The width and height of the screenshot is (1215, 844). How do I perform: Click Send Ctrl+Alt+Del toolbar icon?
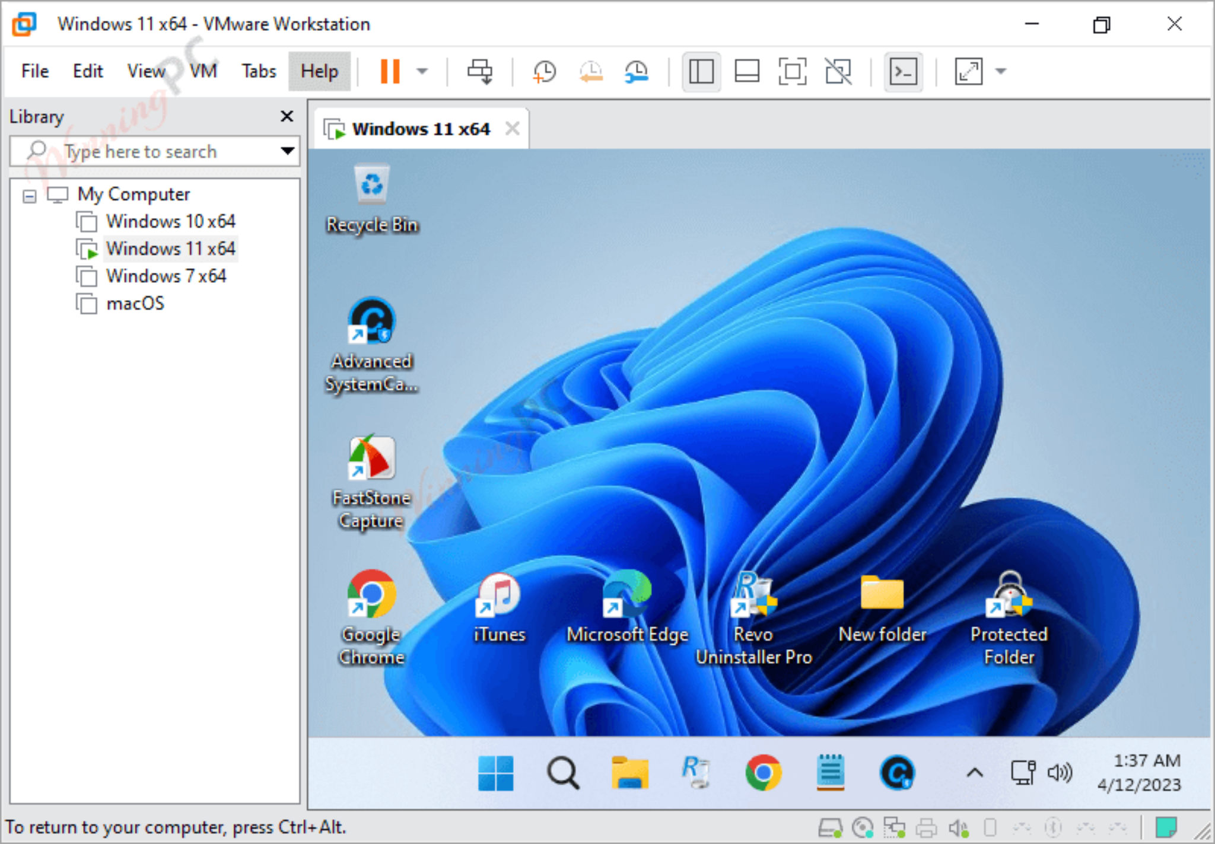click(x=480, y=72)
